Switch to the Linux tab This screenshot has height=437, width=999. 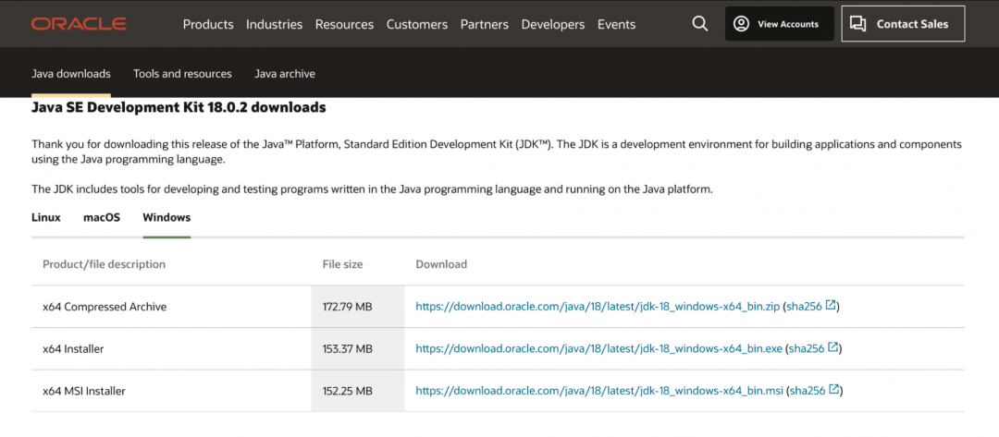pyautogui.click(x=46, y=218)
